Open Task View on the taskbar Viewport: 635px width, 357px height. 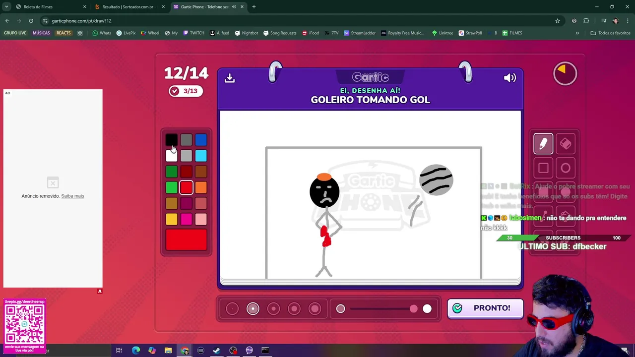click(x=119, y=351)
